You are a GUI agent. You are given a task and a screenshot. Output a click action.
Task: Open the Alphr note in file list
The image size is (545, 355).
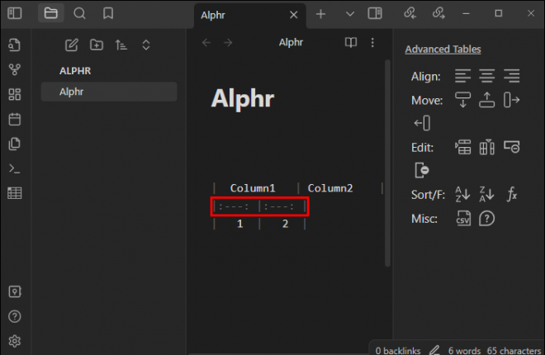71,92
